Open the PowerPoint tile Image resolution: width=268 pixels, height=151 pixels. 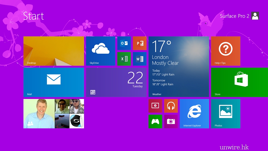[x=140, y=43]
